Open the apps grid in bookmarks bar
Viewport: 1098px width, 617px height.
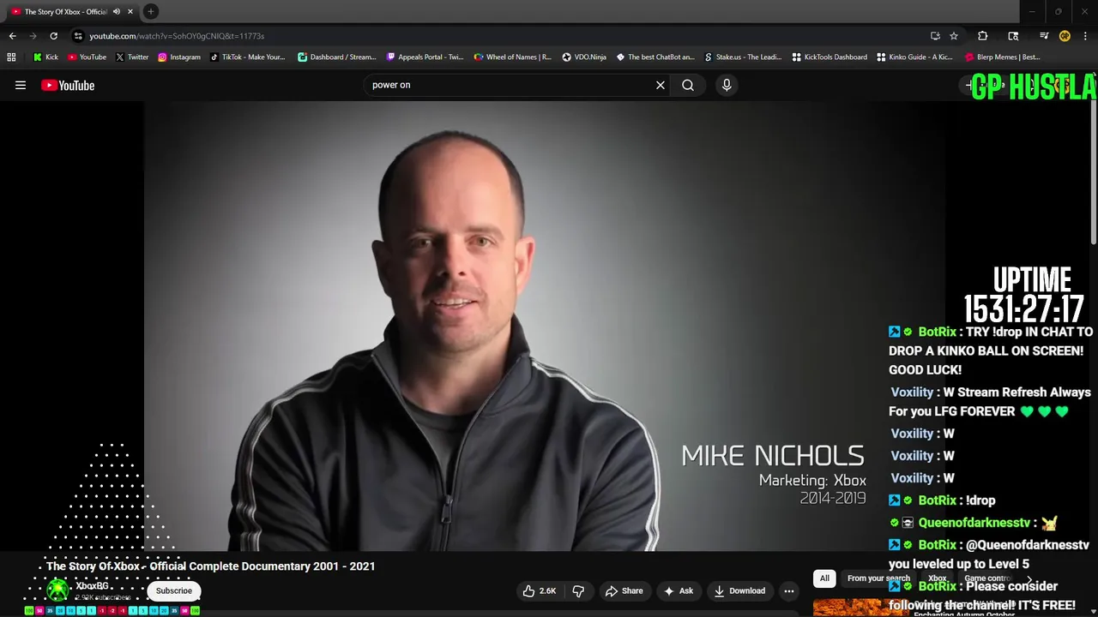11,57
